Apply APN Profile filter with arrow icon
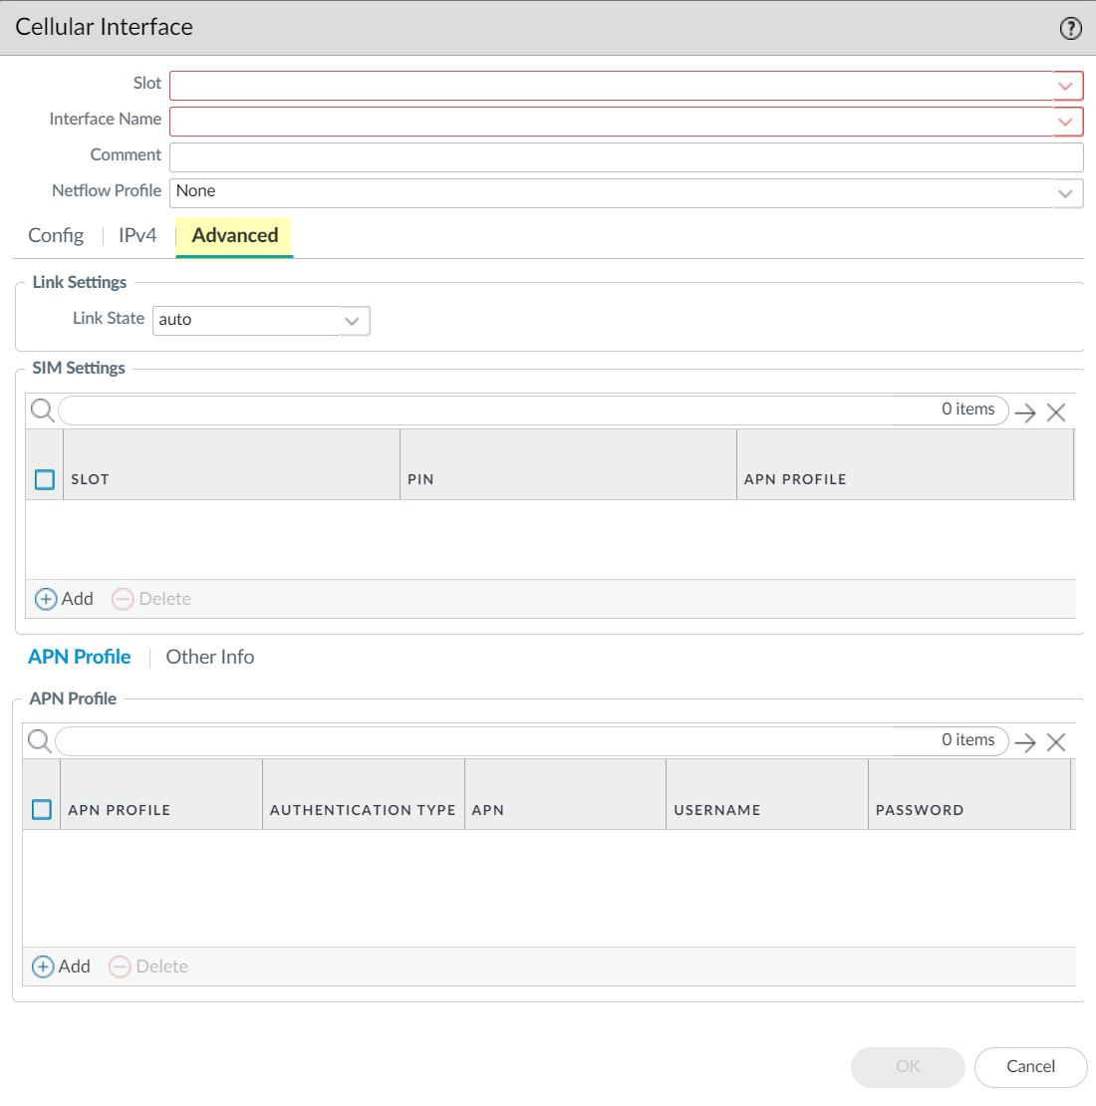1096x1106 pixels. [1025, 742]
